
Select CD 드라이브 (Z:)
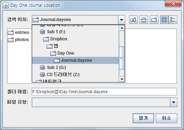click(76, 75)
